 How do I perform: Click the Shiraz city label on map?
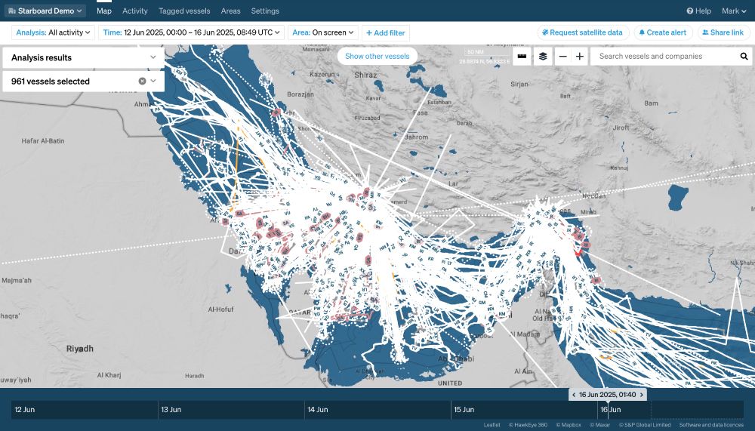coord(365,75)
